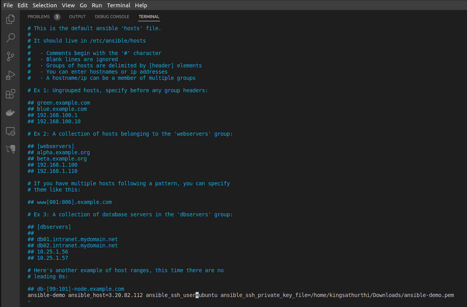Open the Help menu

(141, 5)
